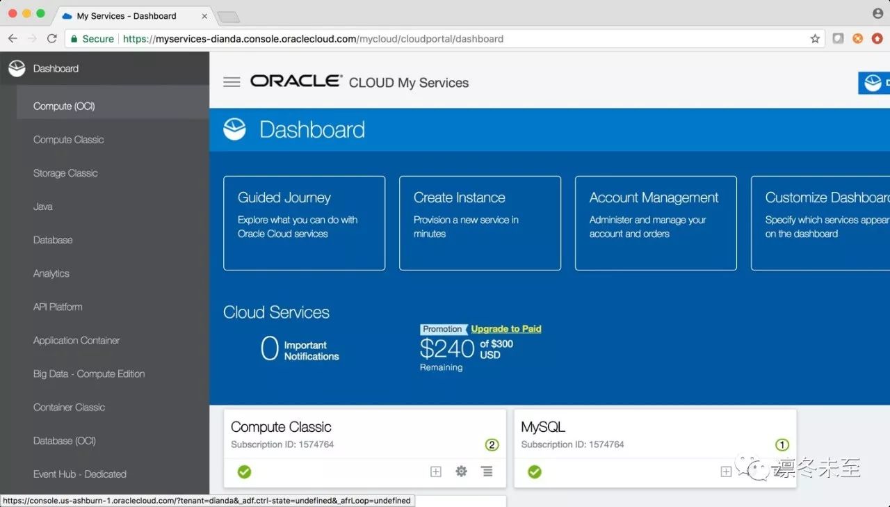Click the plus icon on the Compute Classic card
Viewport: 890px width, 507px height.
[436, 472]
